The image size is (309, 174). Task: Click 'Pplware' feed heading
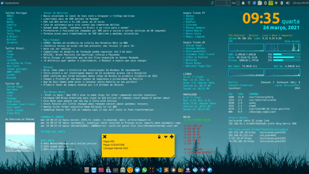pos(48,67)
